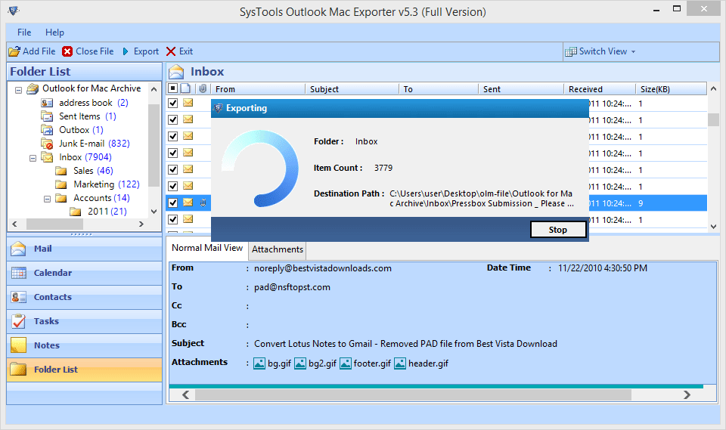Click mail list scroll down arrow

[x=713, y=227]
